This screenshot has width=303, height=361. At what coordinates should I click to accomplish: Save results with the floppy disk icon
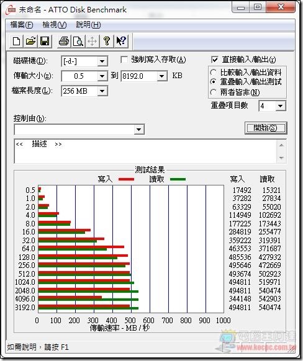pos(45,41)
